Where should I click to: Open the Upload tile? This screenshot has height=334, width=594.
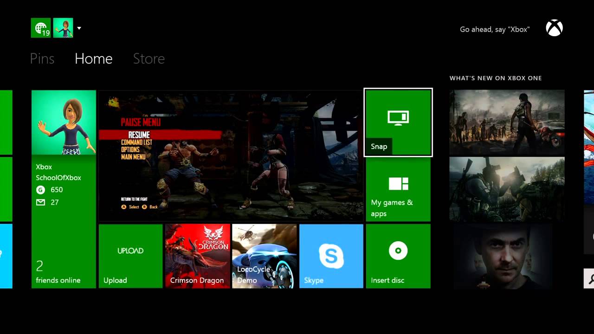coord(131,256)
